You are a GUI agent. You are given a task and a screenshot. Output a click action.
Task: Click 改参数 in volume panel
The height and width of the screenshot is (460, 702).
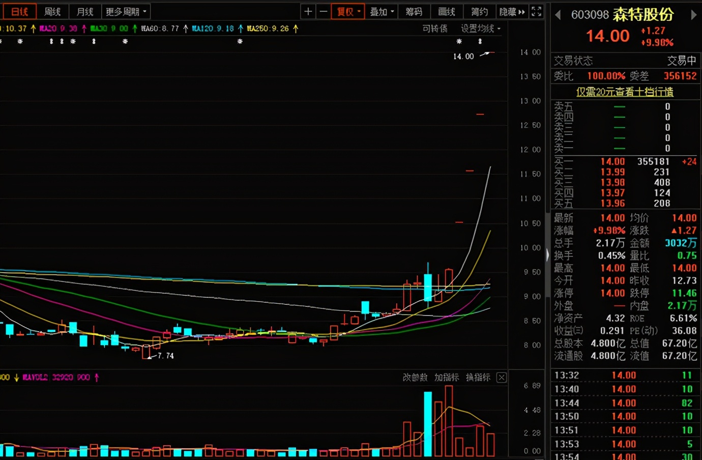[415, 377]
